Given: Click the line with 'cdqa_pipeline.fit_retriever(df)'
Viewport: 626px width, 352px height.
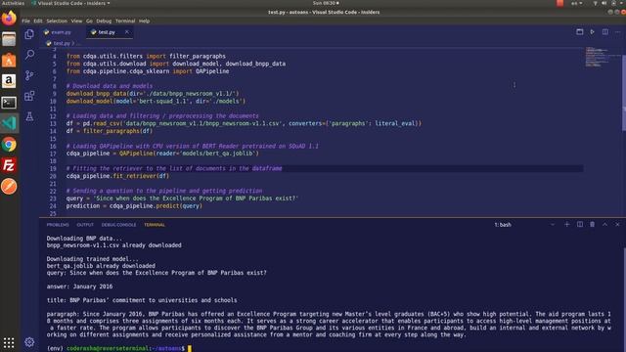Looking at the screenshot, I should [x=117, y=176].
